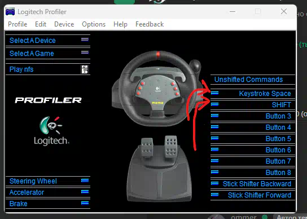Click the blue bars icon next to Brake
Viewport: 307px width, 219px height.
coord(85,203)
